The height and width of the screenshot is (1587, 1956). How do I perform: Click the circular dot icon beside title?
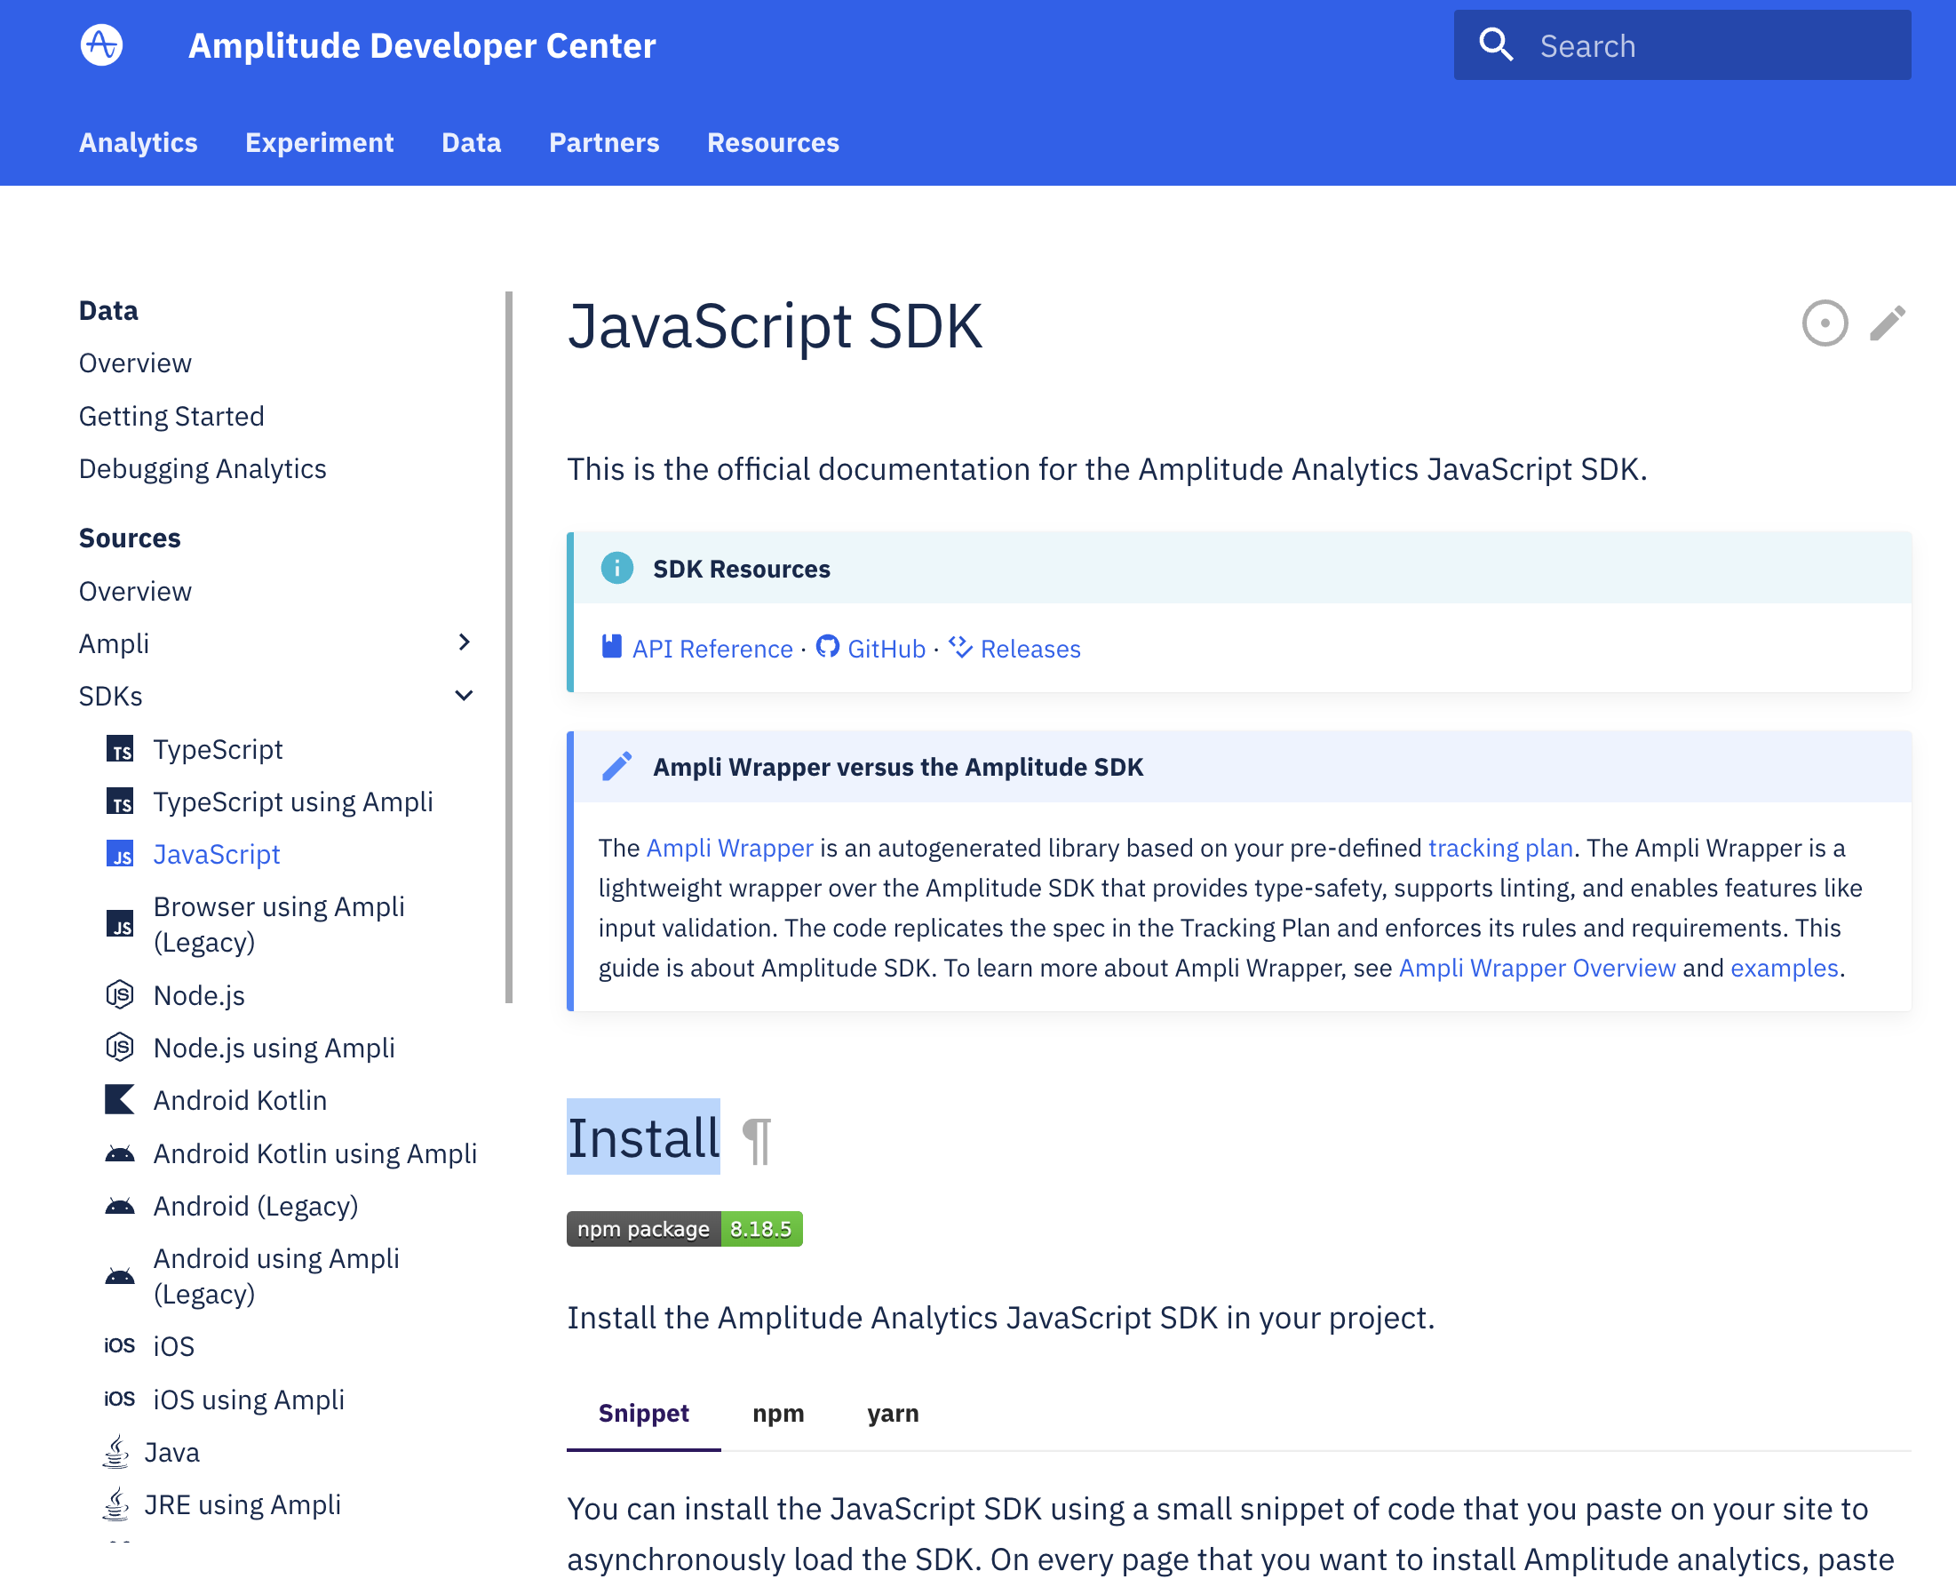click(1825, 323)
